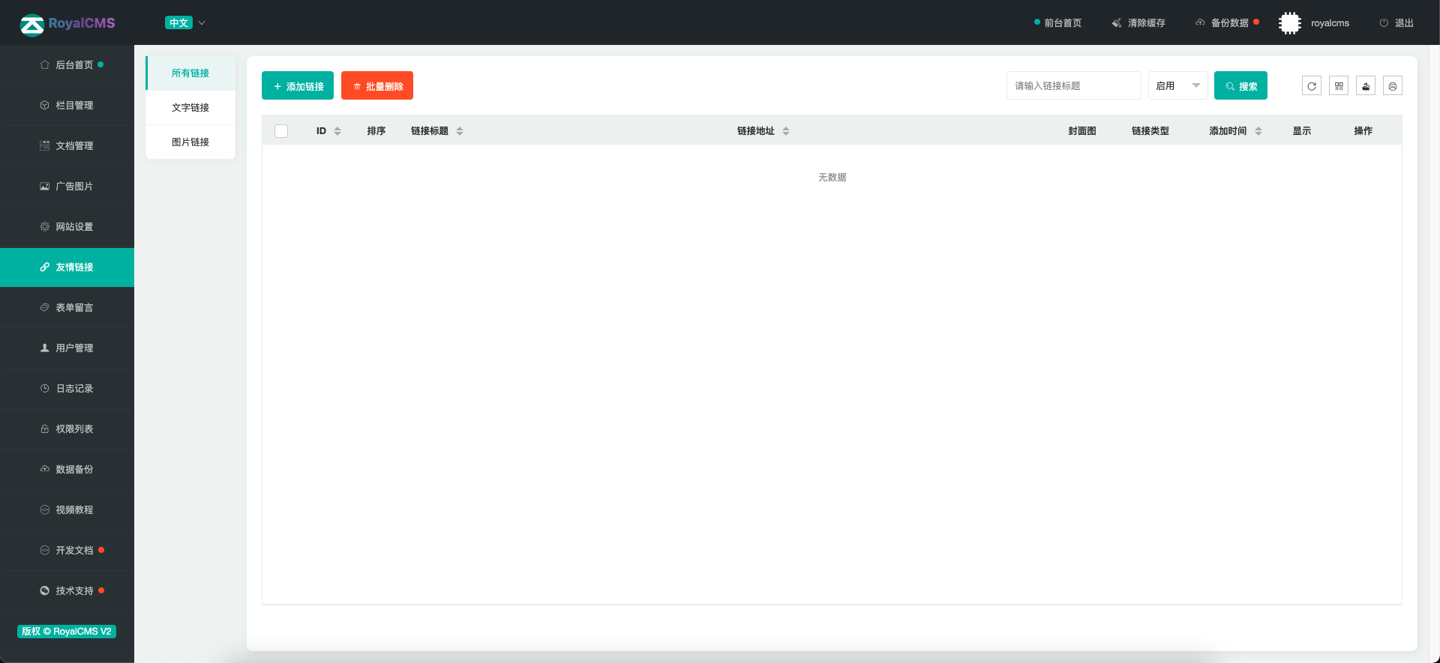Open the column filter grid icon
The image size is (1440, 663).
click(x=1338, y=86)
